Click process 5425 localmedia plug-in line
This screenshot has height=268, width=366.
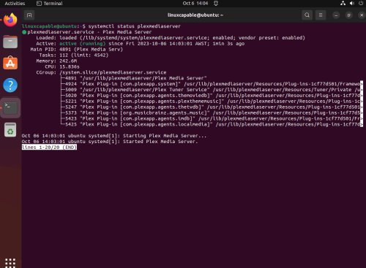212,124
